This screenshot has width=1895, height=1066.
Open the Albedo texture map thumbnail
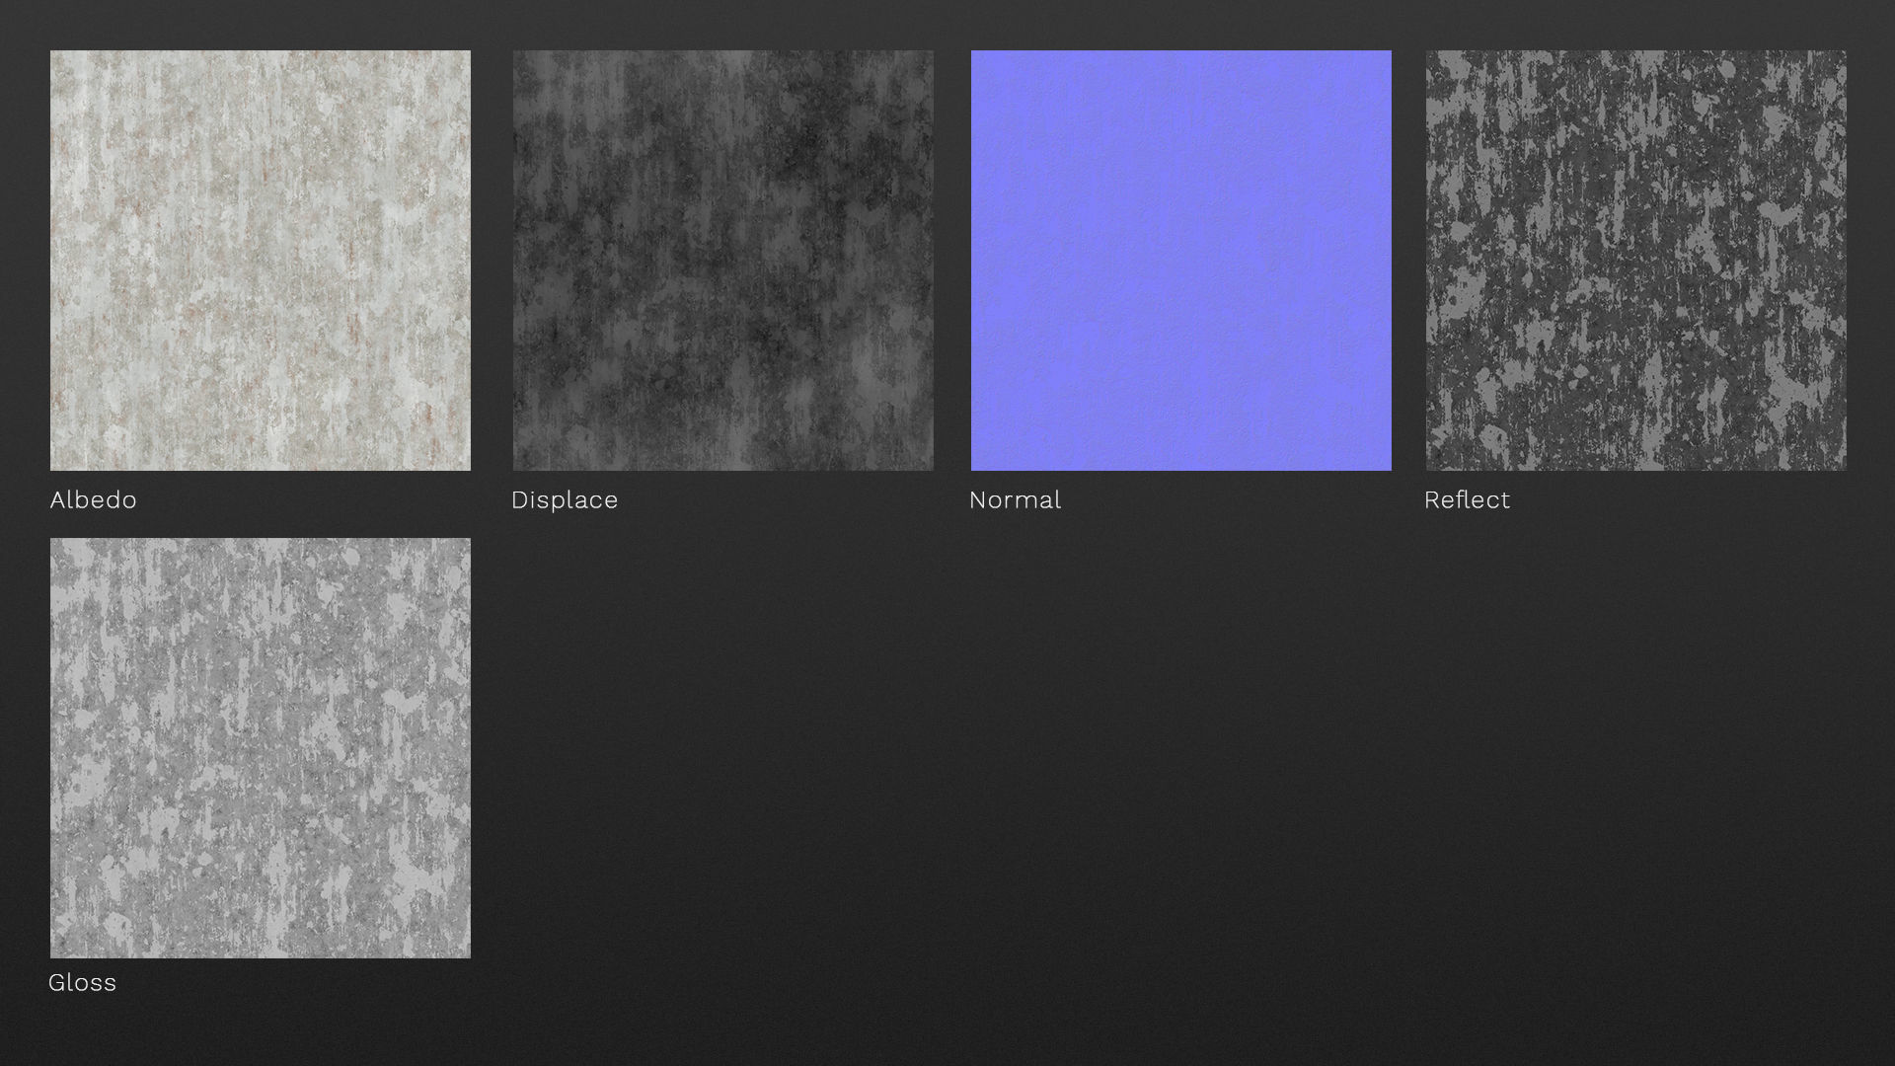pyautogui.click(x=261, y=261)
